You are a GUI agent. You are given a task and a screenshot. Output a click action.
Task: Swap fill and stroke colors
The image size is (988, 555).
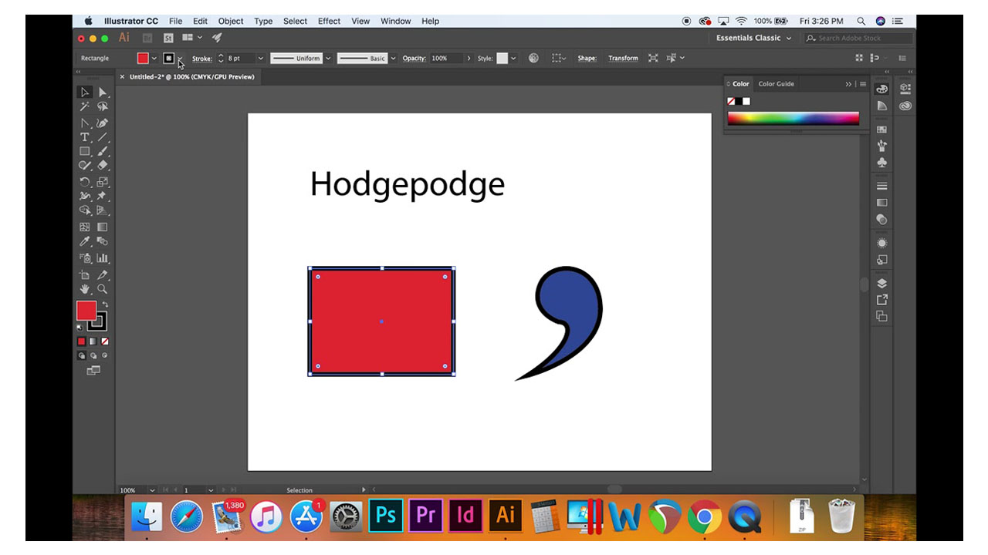click(106, 304)
